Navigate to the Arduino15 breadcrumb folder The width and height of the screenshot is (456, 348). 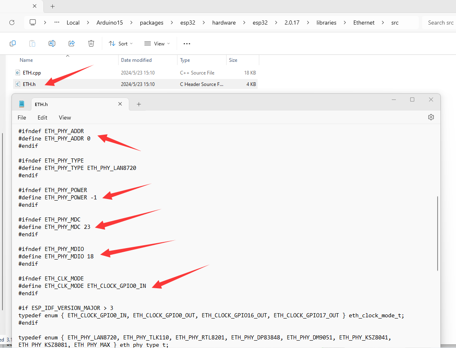(109, 23)
